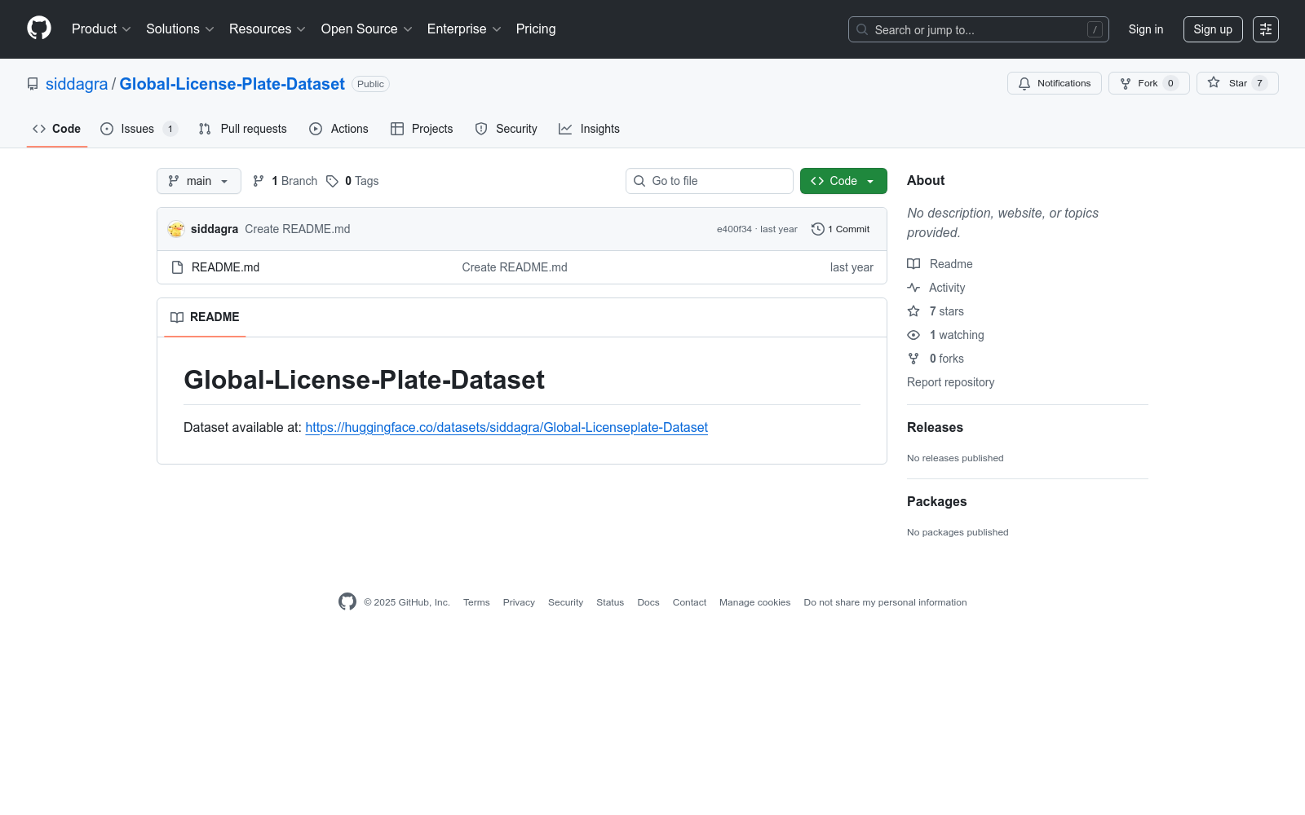Go to the Pricing page
The height and width of the screenshot is (815, 1305).
coord(536,29)
